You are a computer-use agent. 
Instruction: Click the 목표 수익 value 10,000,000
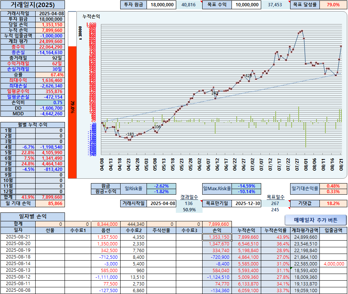point(247,5)
